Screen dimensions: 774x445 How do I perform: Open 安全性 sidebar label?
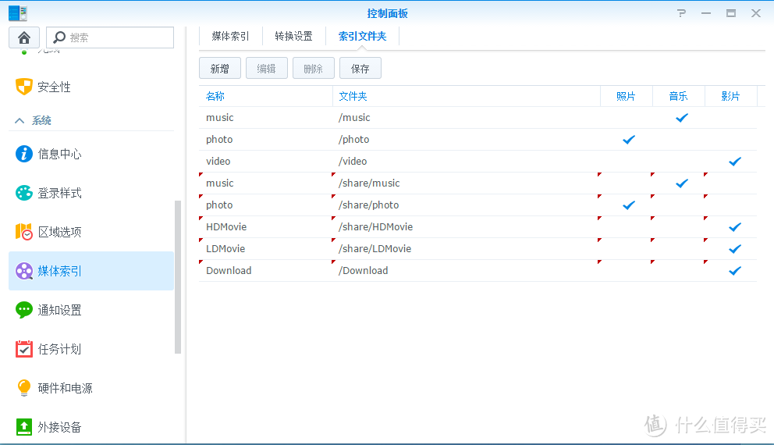point(55,87)
